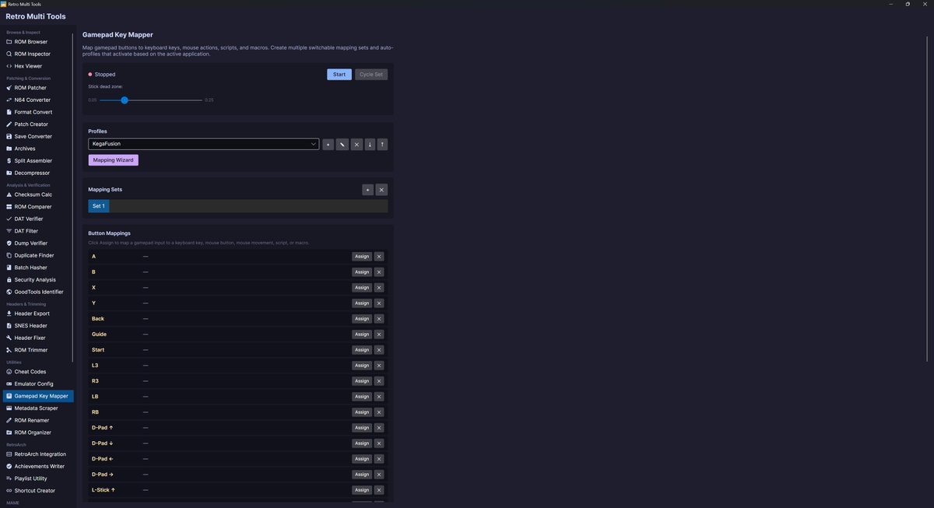
Task: Clear the Guide button mapping
Action: pyautogui.click(x=379, y=335)
